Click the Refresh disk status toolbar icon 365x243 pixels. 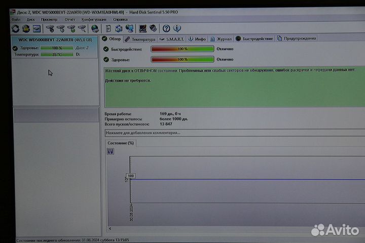16,29
